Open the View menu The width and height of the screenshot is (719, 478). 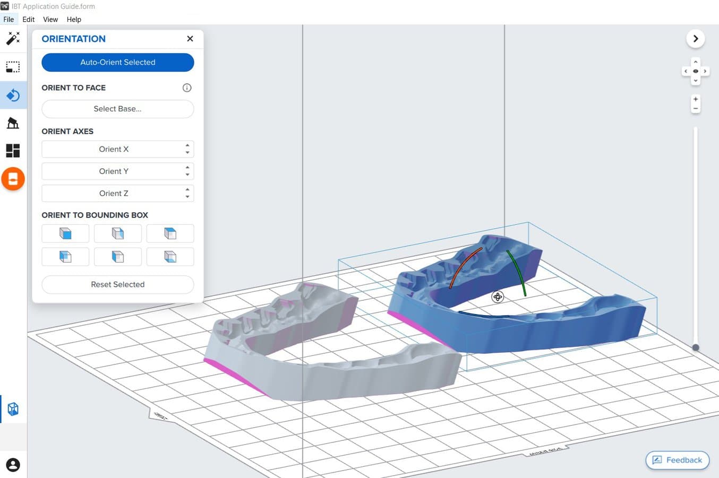pyautogui.click(x=50, y=19)
